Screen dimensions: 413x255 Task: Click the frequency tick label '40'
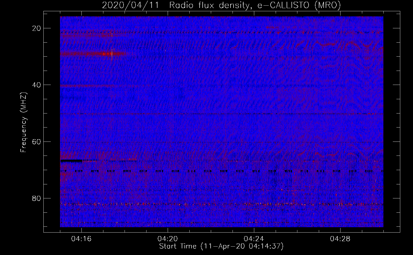[37, 85]
